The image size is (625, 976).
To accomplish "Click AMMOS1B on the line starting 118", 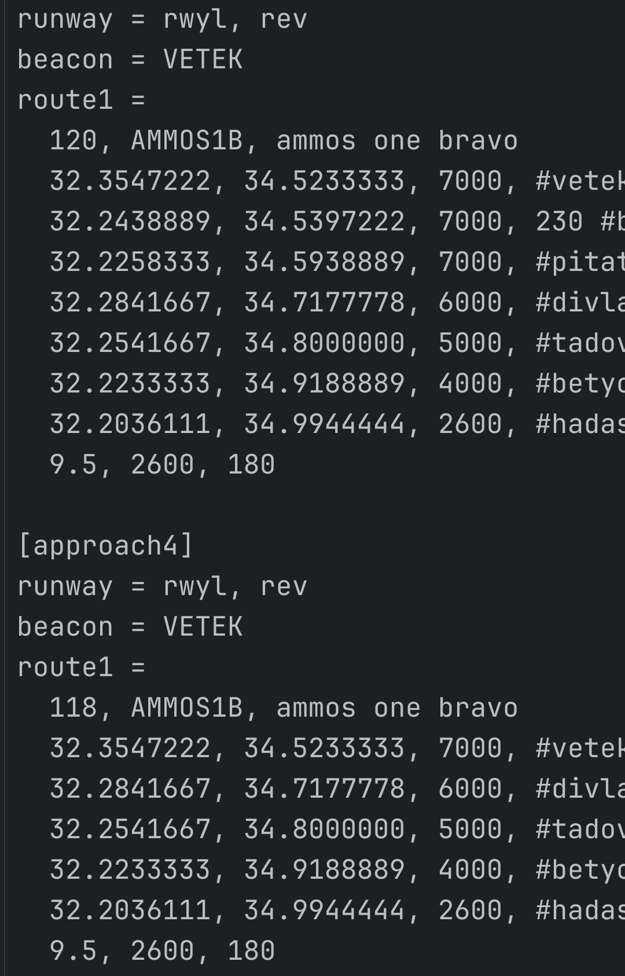I will [186, 708].
